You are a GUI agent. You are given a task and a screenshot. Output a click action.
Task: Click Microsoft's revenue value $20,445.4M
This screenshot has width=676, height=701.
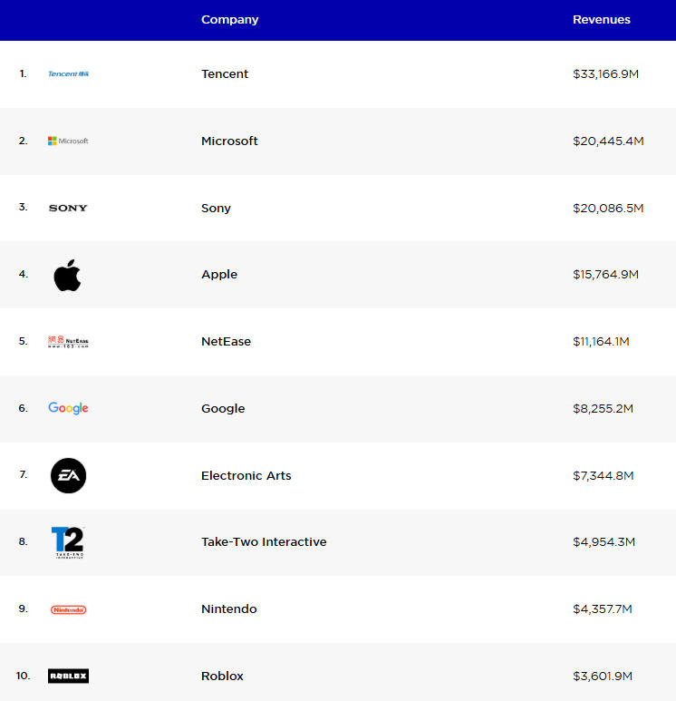click(608, 141)
